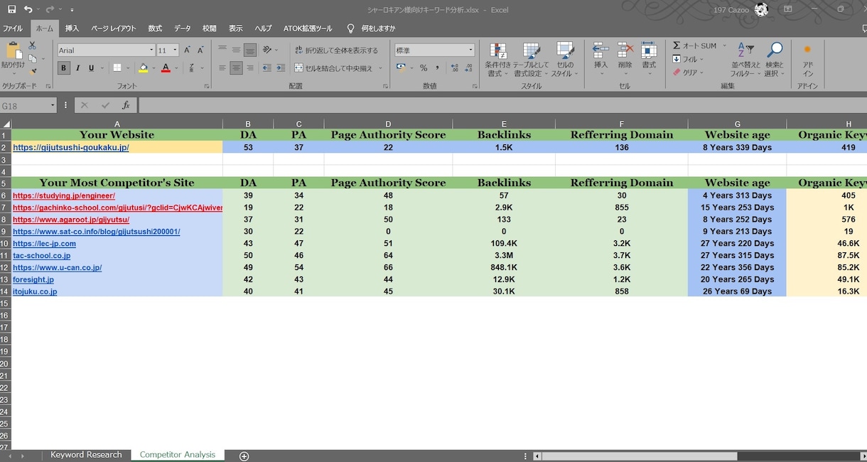Open conditional formatting (条件付き書式)
This screenshot has height=462, width=867.
[x=497, y=60]
